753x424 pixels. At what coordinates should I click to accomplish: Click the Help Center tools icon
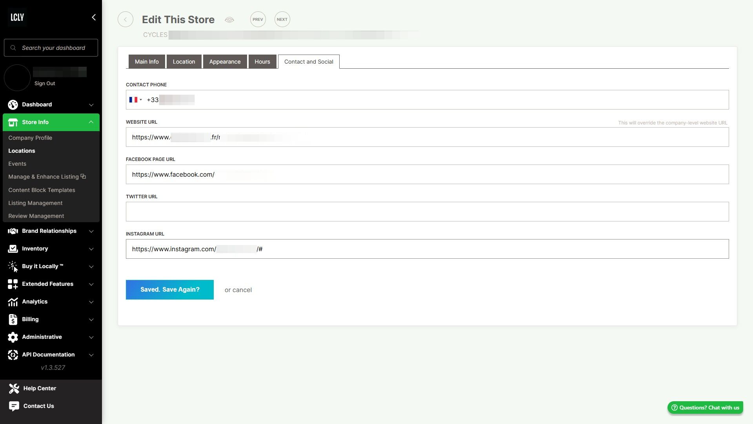pos(14,388)
